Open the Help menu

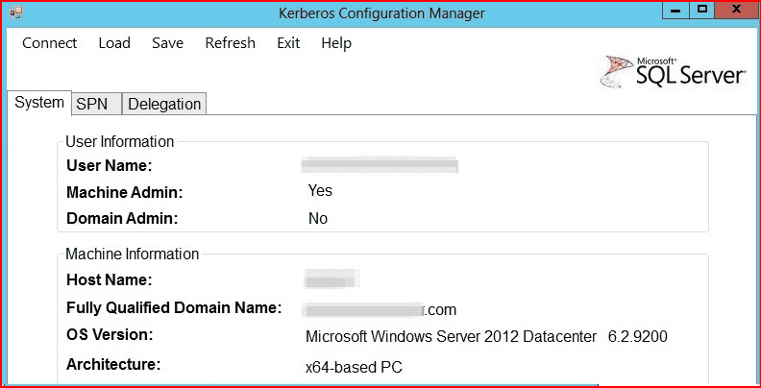(x=336, y=43)
